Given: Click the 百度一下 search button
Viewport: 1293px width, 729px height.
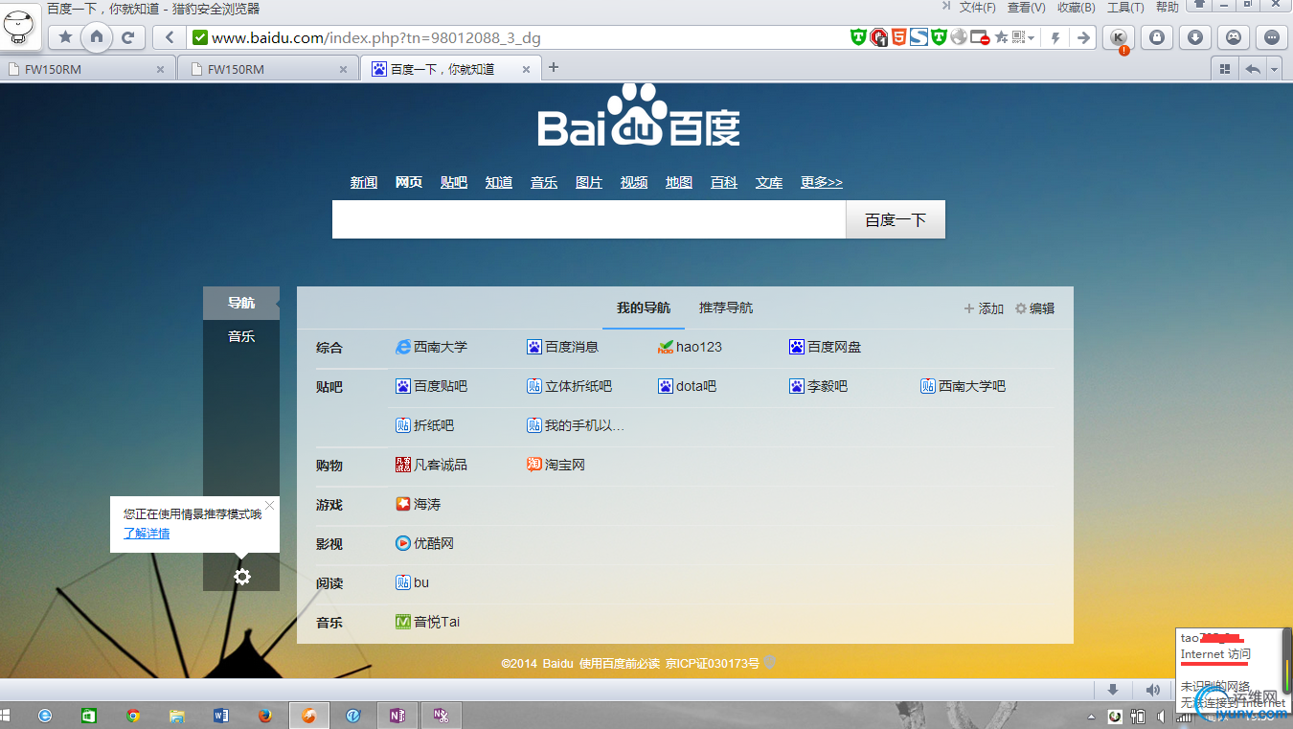Looking at the screenshot, I should 896,219.
